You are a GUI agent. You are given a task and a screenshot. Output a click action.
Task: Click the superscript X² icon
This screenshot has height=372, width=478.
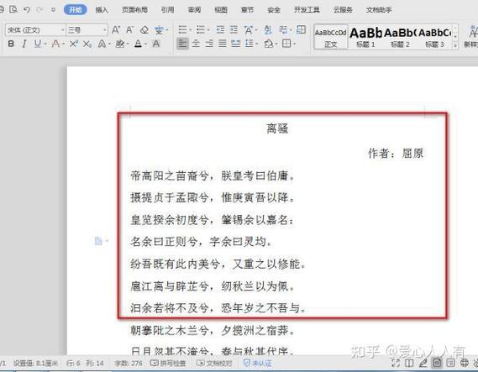(x=74, y=44)
